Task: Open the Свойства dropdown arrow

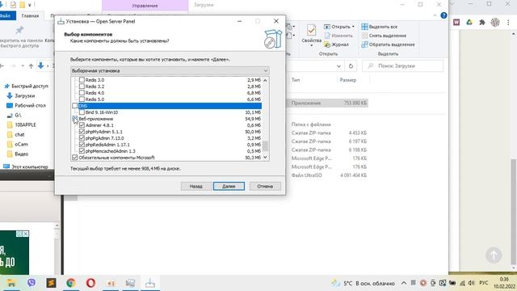Action: (311, 45)
